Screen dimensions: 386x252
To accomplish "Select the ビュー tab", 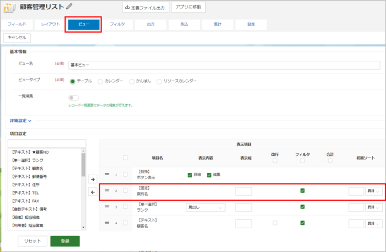I will click(x=84, y=24).
